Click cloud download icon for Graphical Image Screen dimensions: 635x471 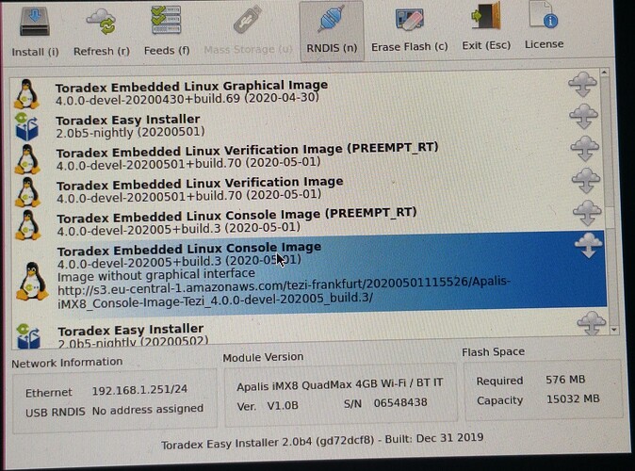coord(582,84)
